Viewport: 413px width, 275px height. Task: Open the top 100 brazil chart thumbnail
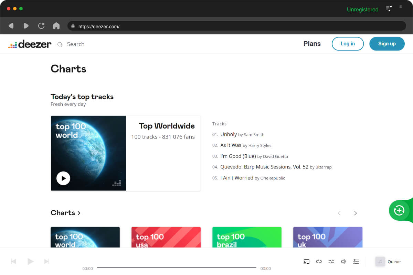(x=247, y=237)
